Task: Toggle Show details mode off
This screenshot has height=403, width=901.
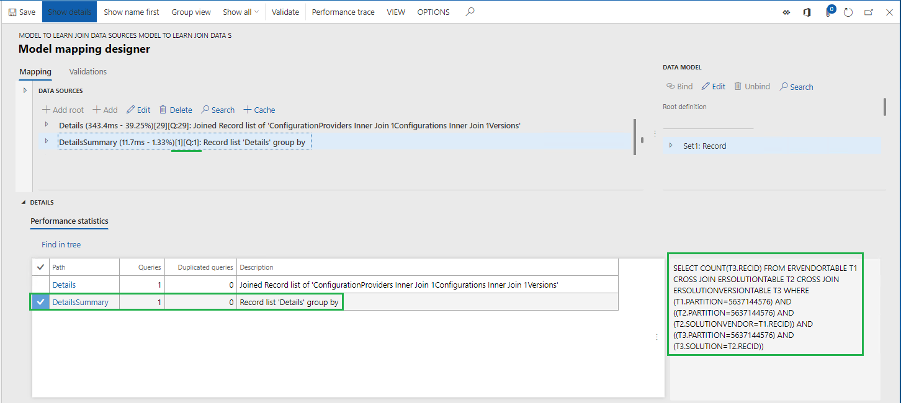Action: [x=69, y=11]
